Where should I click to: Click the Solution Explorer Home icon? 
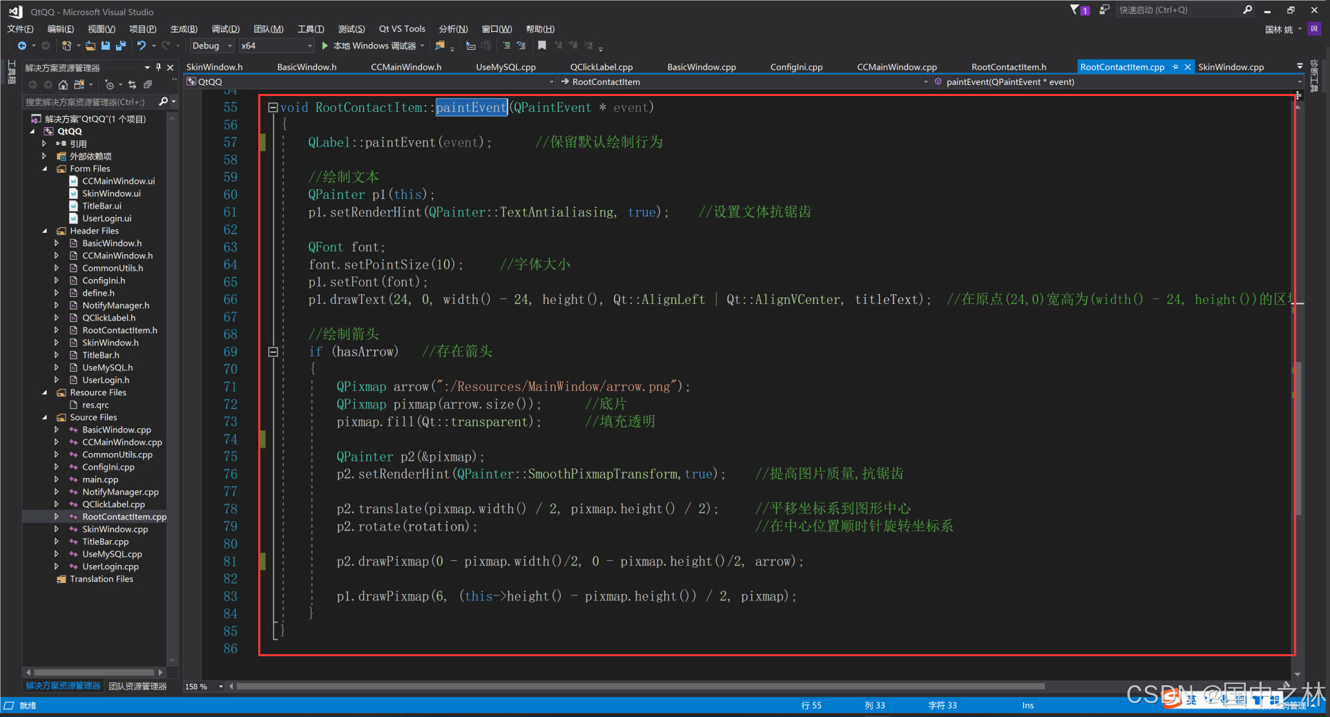pos(63,84)
